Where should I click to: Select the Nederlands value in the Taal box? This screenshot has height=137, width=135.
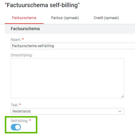22,111
